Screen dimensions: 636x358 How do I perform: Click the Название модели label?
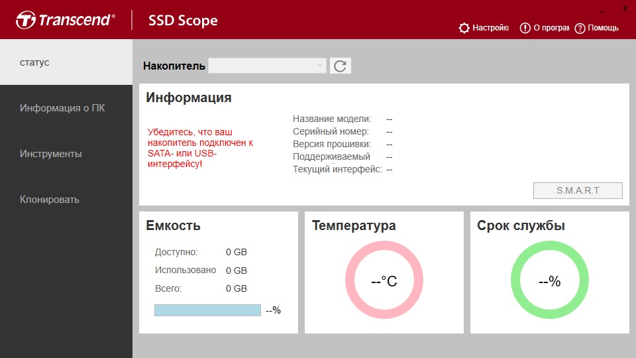[x=332, y=119]
